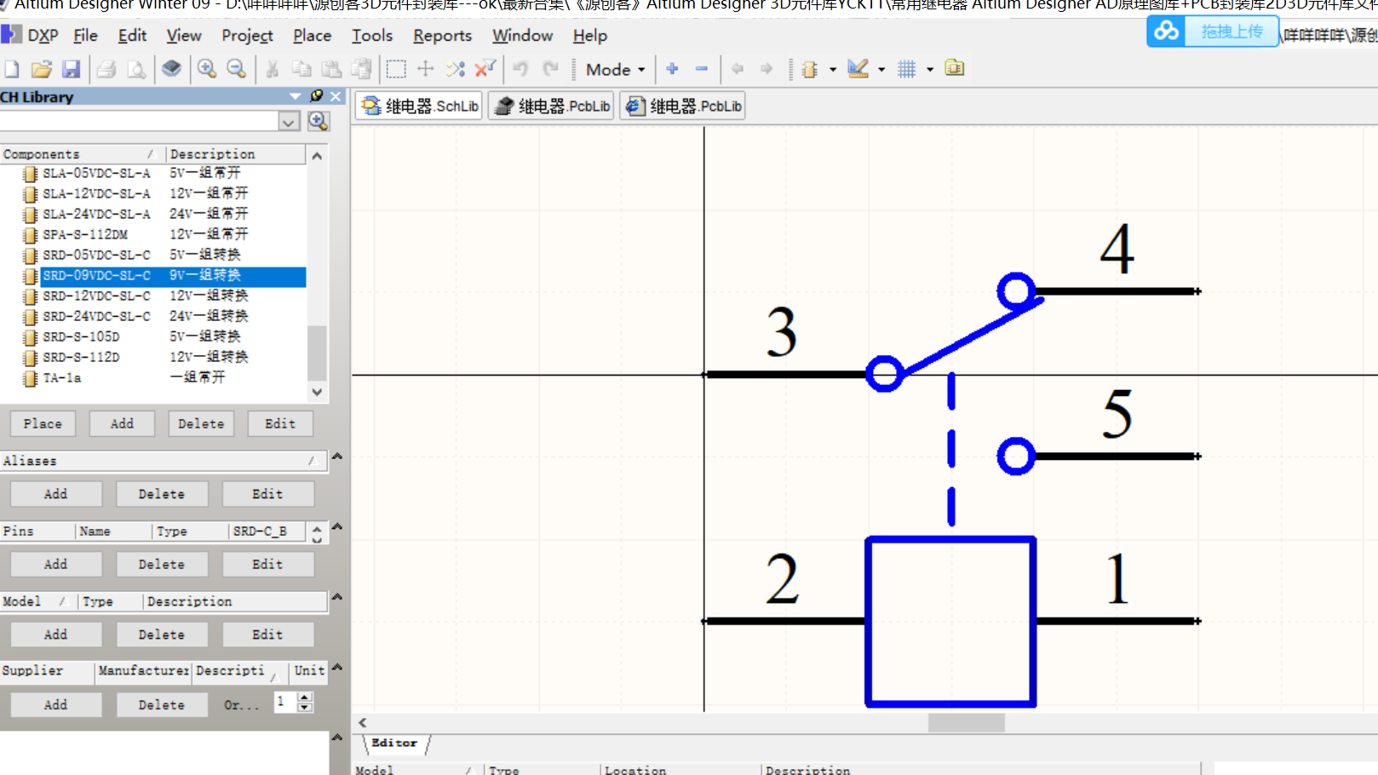Remove a part with the blue minus icon

click(x=702, y=69)
